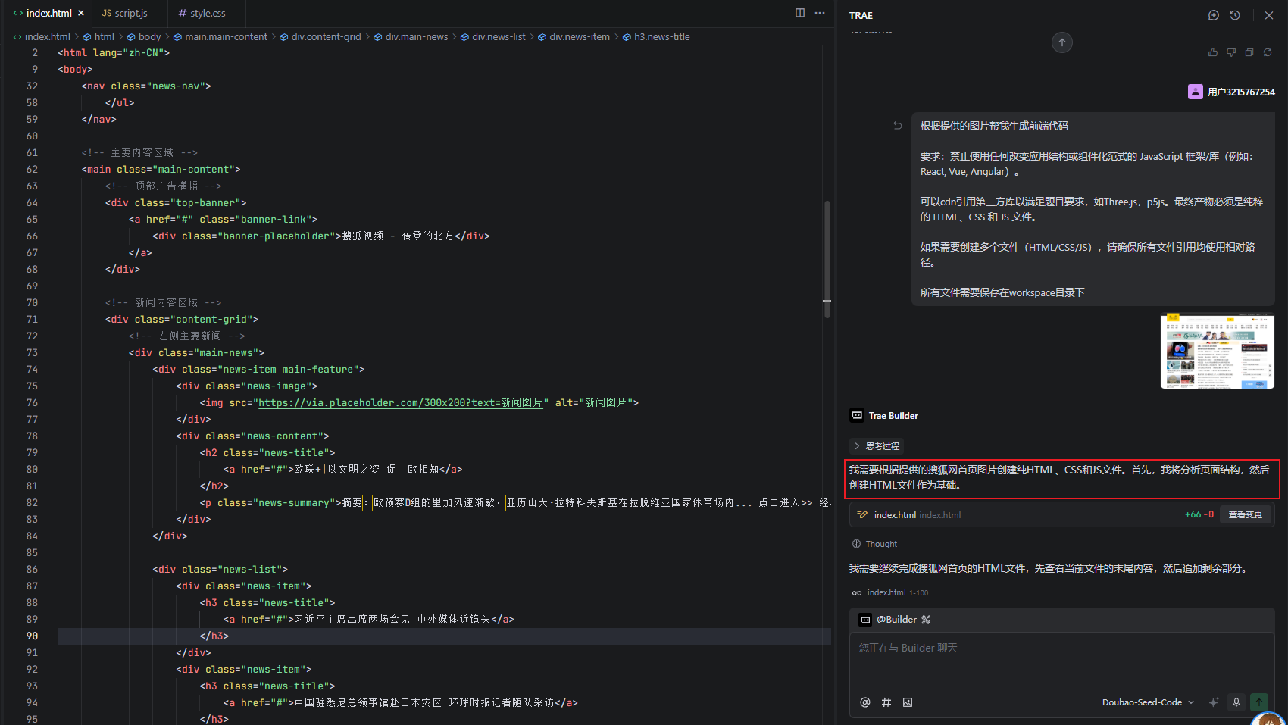The width and height of the screenshot is (1288, 725).
Task: Switch to the script.js tab
Action: 125,13
